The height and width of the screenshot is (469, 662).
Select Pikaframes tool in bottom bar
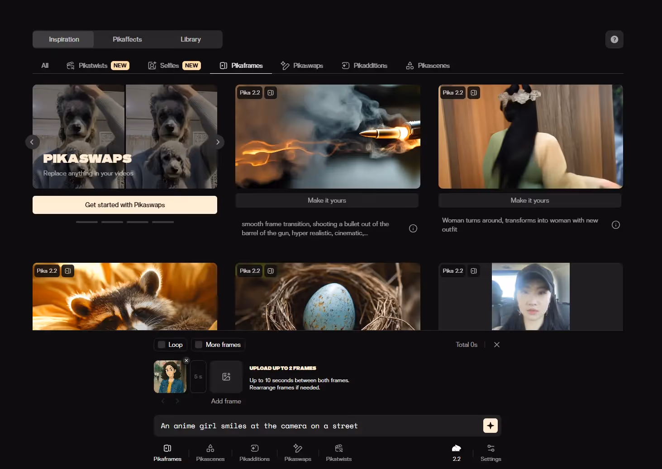tap(167, 453)
